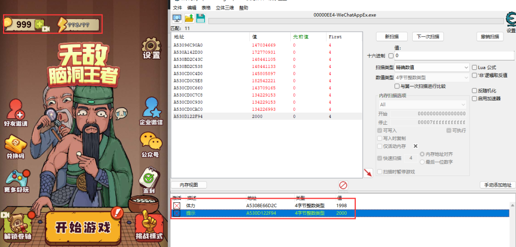Image resolution: width=516 pixels, height=247 pixels.
Task: Toggle 扫描时暂停游戏 checkbox
Action: tap(380, 172)
